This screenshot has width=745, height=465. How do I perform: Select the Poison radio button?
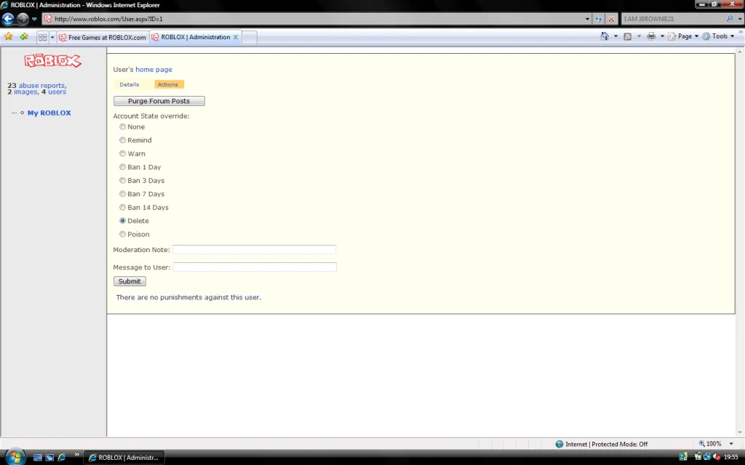point(122,234)
